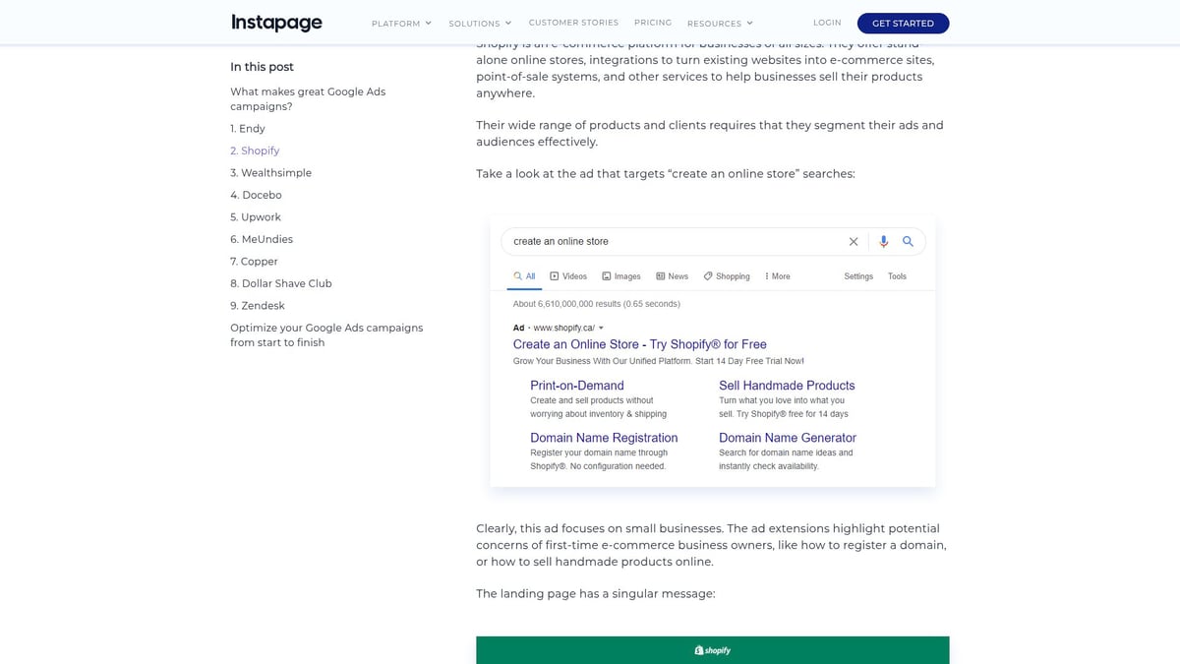This screenshot has width=1180, height=664.
Task: Open the Resources menu
Action: [721, 22]
